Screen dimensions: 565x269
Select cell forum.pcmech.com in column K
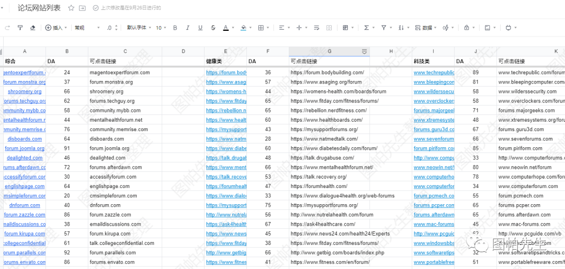530,196
